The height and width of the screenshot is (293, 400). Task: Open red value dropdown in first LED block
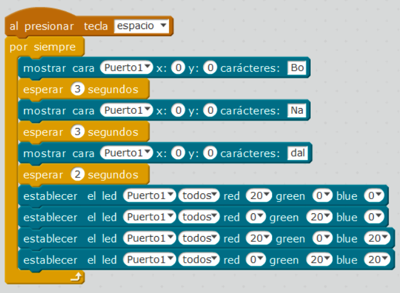pos(258,196)
